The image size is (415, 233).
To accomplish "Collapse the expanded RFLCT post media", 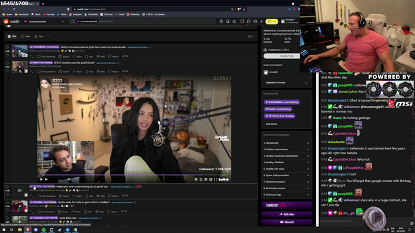I will 32,71.
